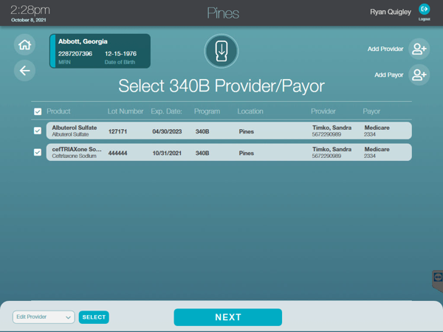Screen dimensions: 443x332
Task: Click the Logout icon
Action: (x=424, y=10)
